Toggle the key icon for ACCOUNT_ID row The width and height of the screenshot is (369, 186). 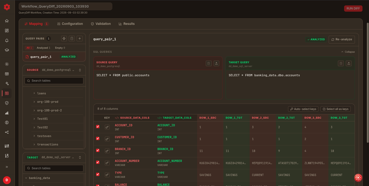[x=107, y=127]
